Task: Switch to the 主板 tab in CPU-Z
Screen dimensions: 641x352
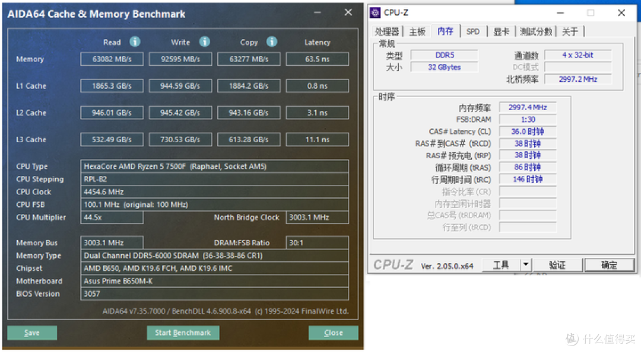Action: pos(417,31)
